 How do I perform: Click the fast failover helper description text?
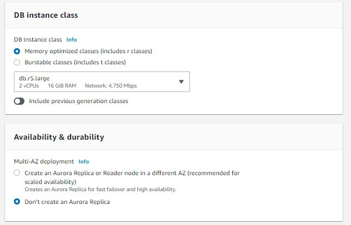(100, 190)
